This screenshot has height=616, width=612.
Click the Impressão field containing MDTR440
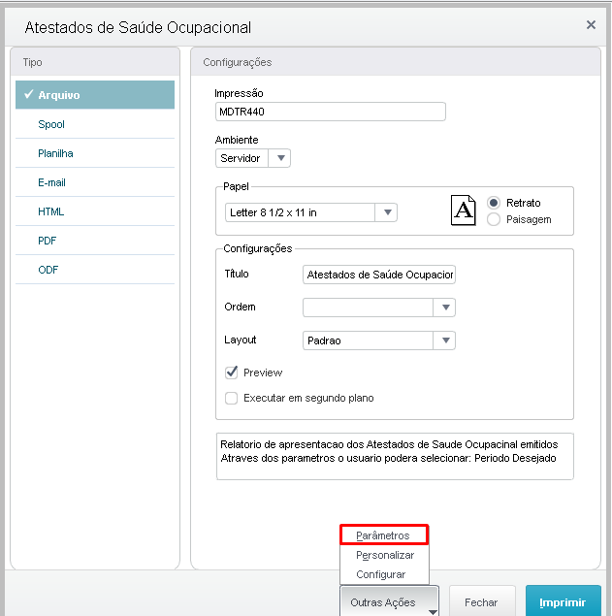click(331, 112)
